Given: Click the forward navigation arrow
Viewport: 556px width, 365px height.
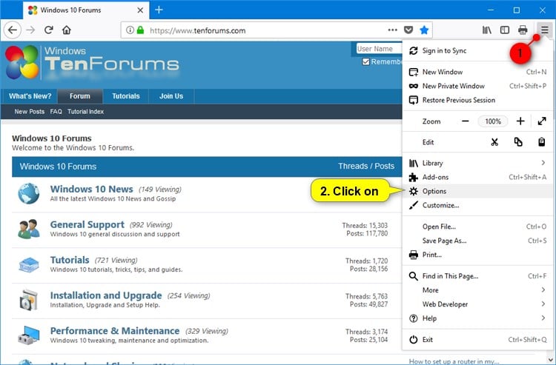Looking at the screenshot, I should [x=31, y=30].
